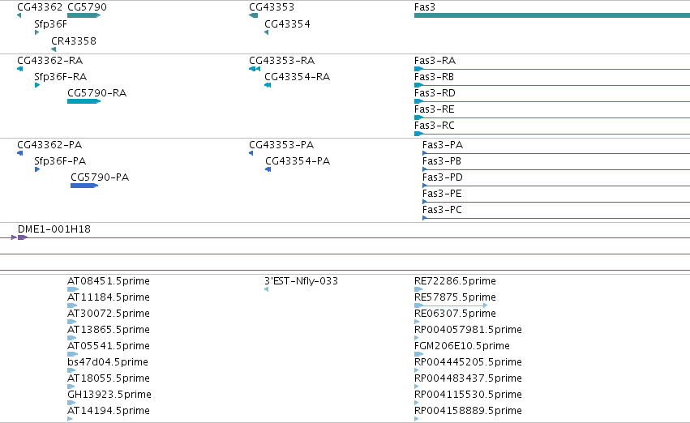This screenshot has height=423, width=690.
Task: Select the AT18055.5prime EST label
Action: (x=109, y=378)
